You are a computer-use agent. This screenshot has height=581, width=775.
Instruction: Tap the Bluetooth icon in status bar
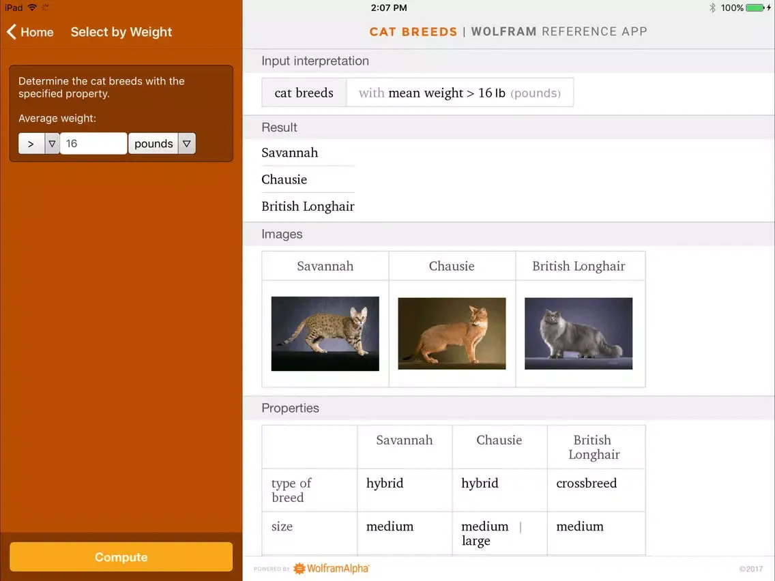[712, 8]
